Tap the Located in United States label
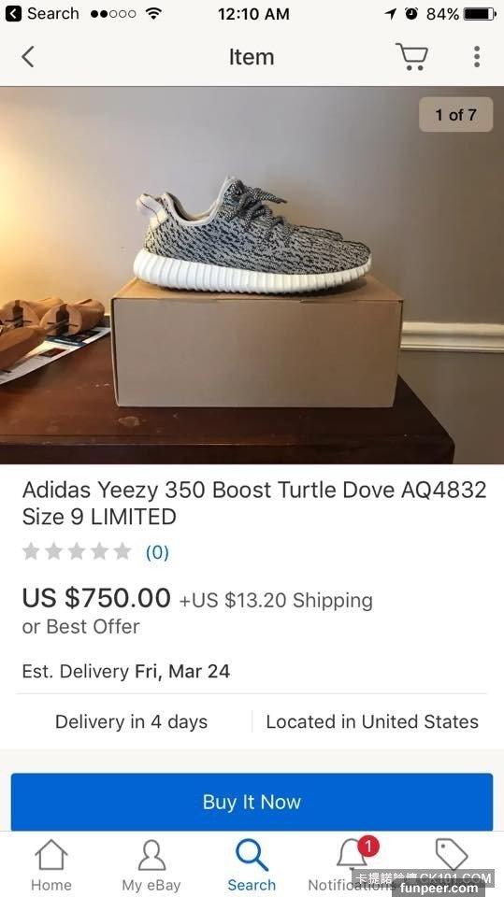504x897 pixels. (x=372, y=722)
